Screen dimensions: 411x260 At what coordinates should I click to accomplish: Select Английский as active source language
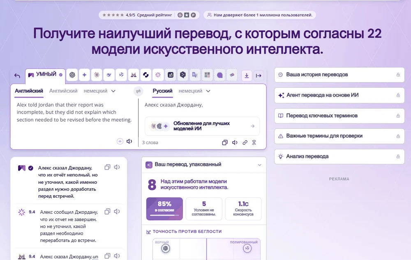[x=29, y=91]
